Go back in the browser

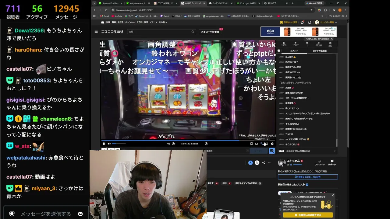pyautogui.click(x=94, y=10)
